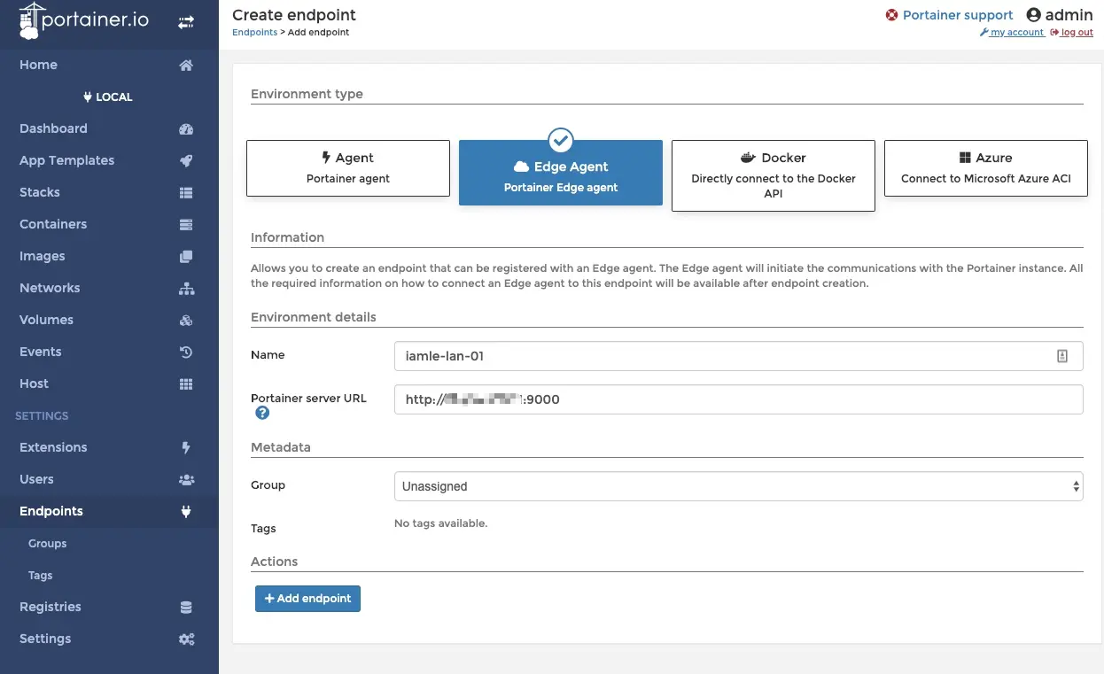The image size is (1104, 674).
Task: Select the Agent environment type
Action: click(x=348, y=168)
